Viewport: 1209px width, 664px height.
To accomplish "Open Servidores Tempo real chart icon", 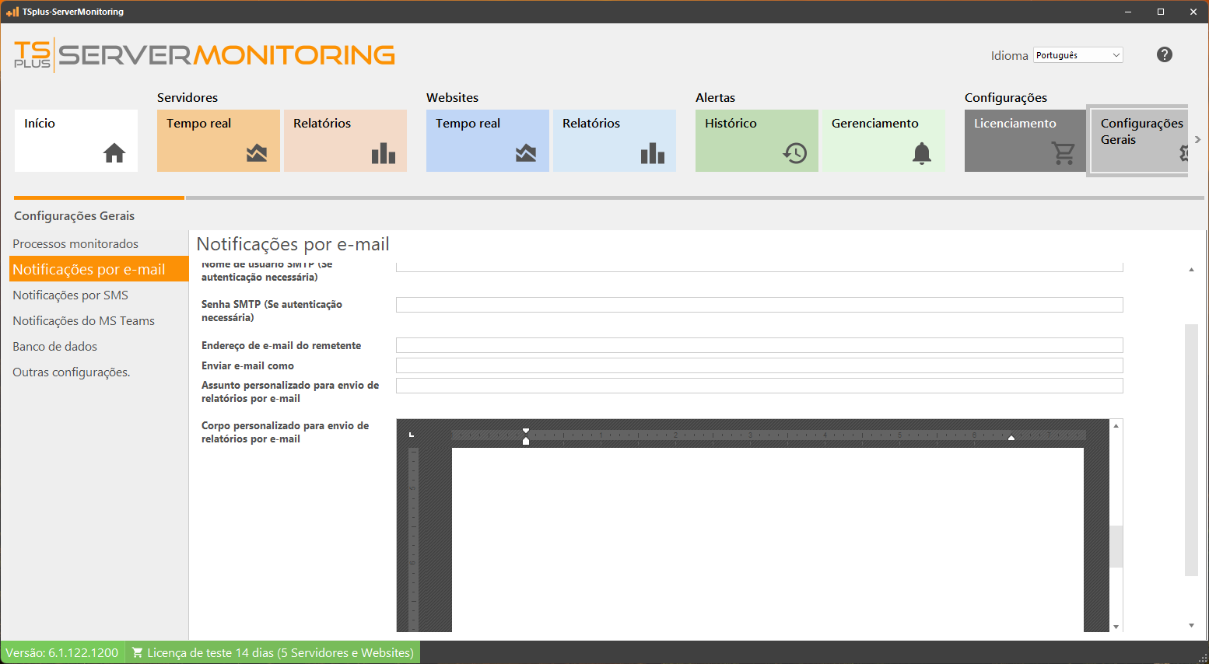I will tap(257, 153).
